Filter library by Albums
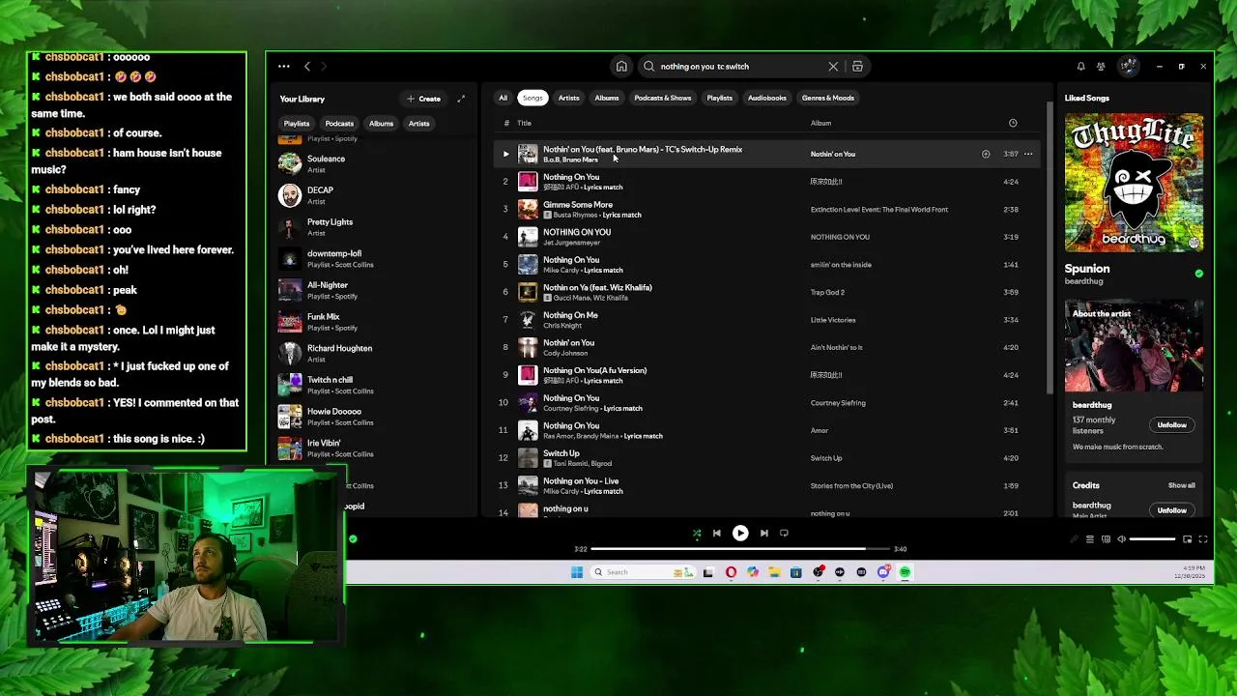The image size is (1237, 696). tap(381, 124)
